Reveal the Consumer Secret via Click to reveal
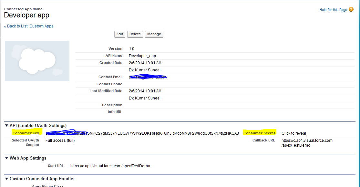 [x=293, y=133]
